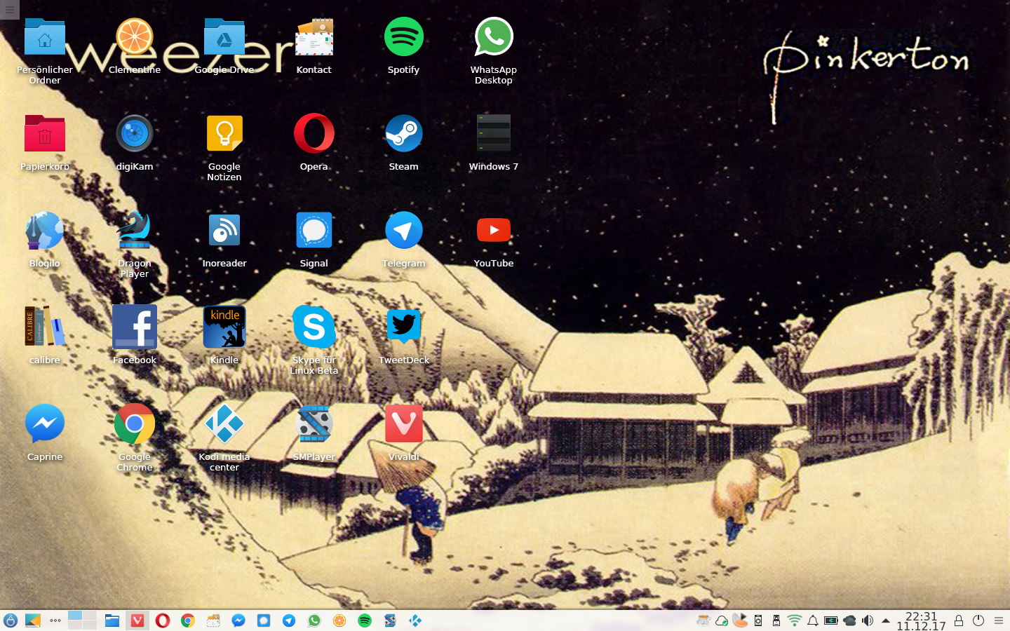Lock the screen with padlock icon
This screenshot has width=1010, height=631.
point(959,620)
